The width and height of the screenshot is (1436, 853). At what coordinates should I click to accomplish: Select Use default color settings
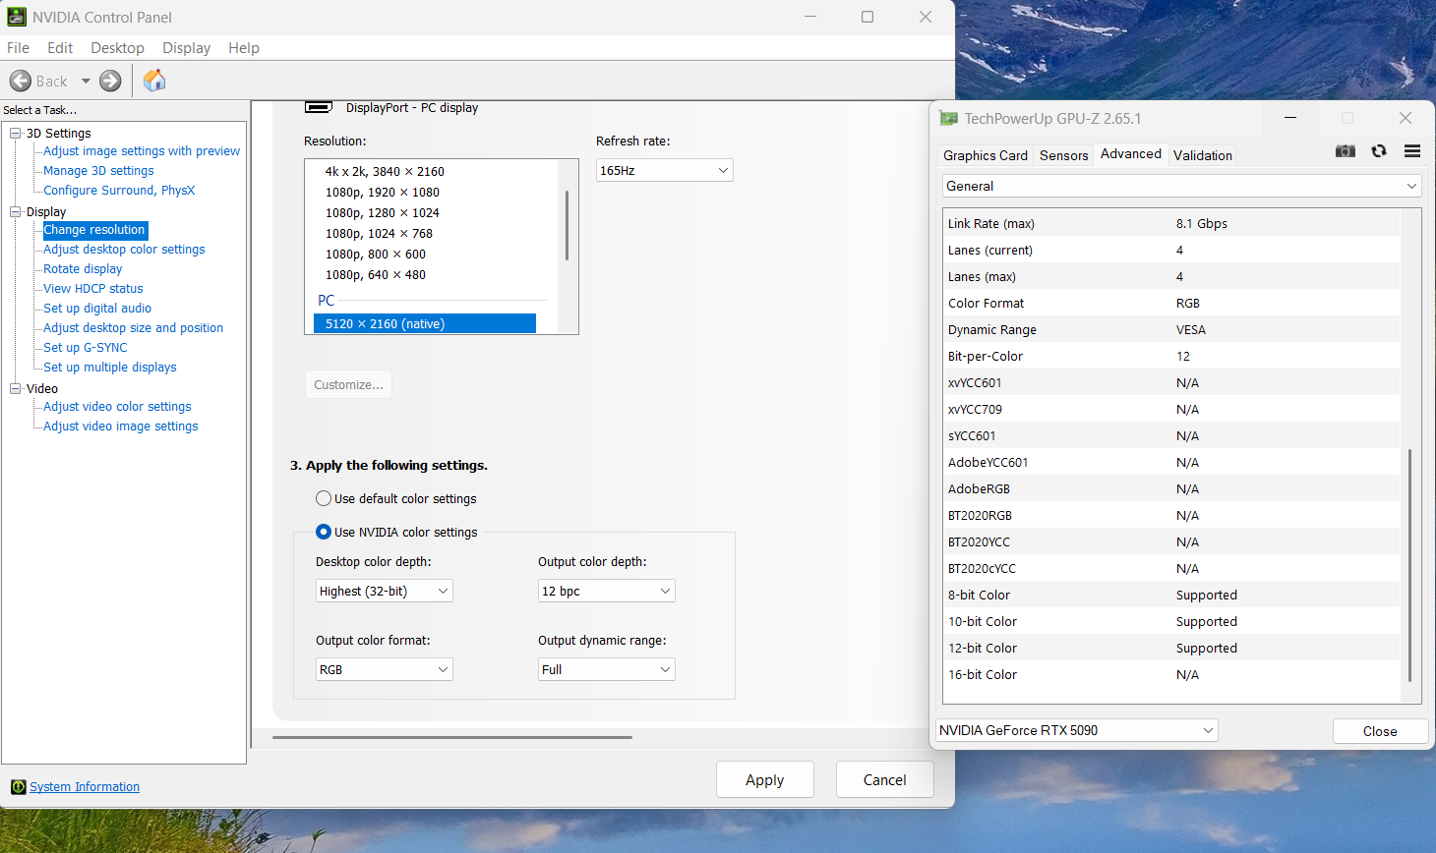pyautogui.click(x=324, y=498)
